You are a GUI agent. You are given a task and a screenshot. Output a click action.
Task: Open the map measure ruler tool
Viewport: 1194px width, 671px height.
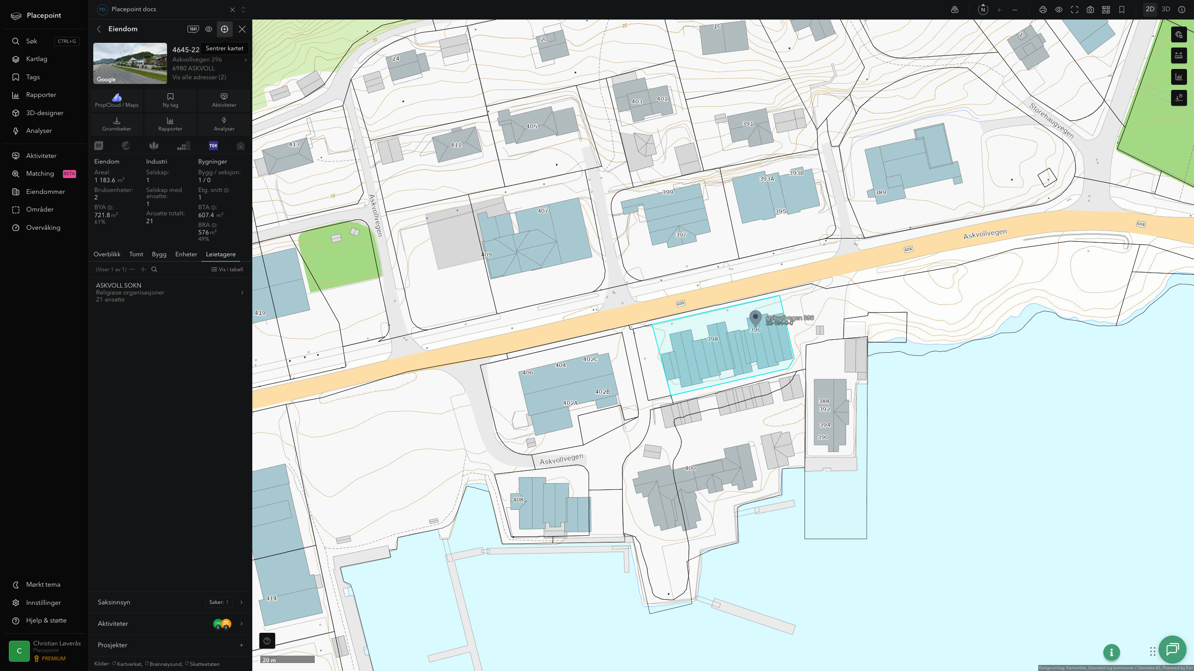pos(1179,55)
